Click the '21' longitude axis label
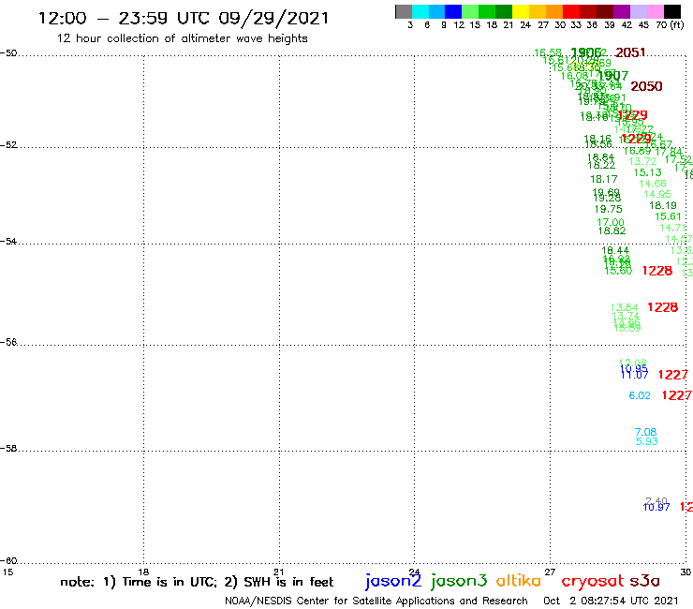693x609 pixels. [278, 572]
